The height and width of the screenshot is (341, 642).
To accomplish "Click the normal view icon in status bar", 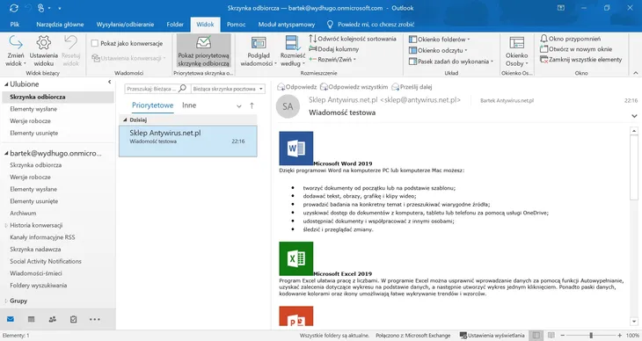I will point(536,335).
